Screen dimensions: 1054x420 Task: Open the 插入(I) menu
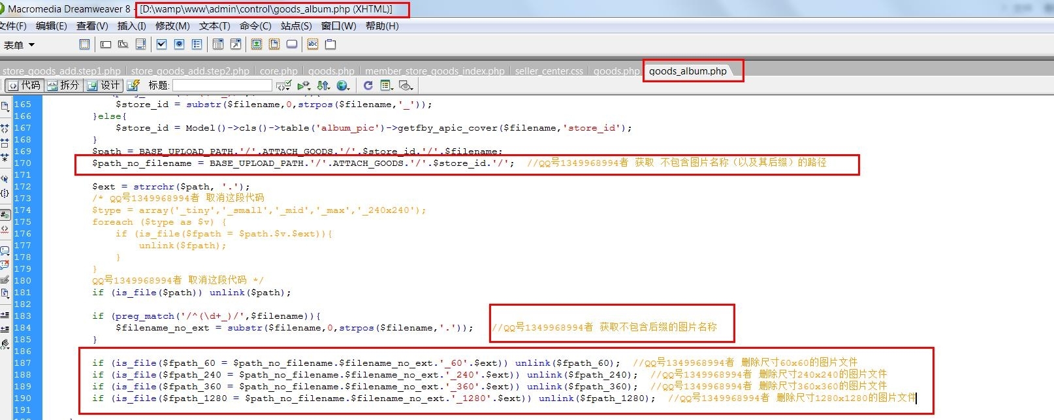point(131,26)
